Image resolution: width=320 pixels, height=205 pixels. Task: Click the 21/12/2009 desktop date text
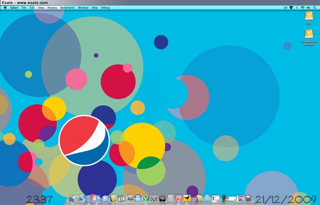pyautogui.click(x=286, y=199)
